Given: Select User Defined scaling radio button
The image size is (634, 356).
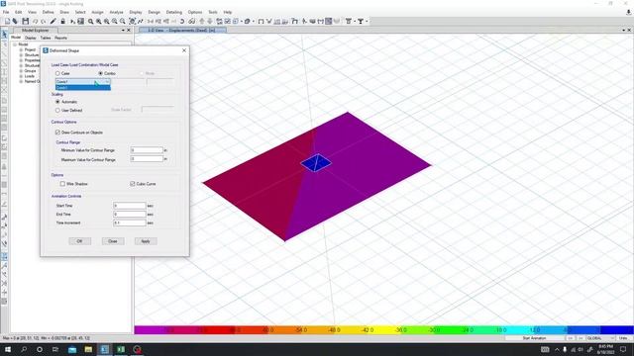Looking at the screenshot, I should tap(57, 110).
